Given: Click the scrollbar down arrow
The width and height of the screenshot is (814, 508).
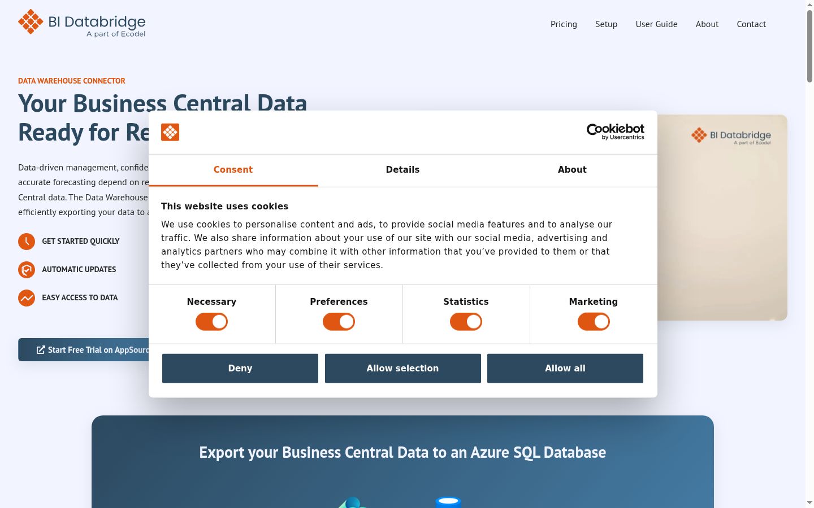Looking at the screenshot, I should click(809, 502).
